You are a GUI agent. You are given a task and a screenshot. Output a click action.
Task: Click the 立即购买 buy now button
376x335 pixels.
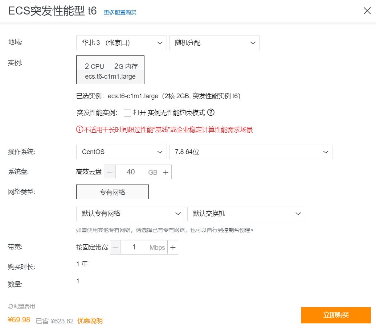(336, 315)
